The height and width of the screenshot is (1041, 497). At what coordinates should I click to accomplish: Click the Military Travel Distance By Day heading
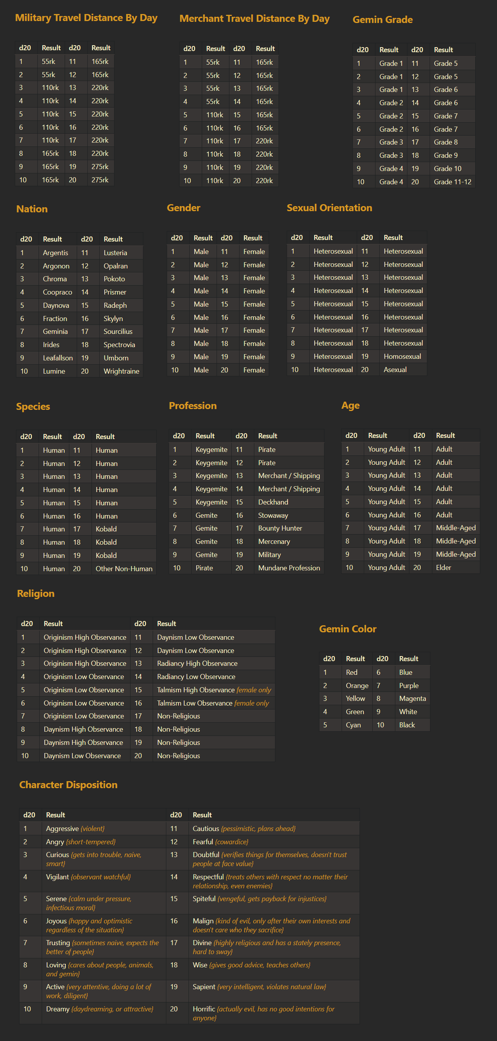[x=86, y=18]
